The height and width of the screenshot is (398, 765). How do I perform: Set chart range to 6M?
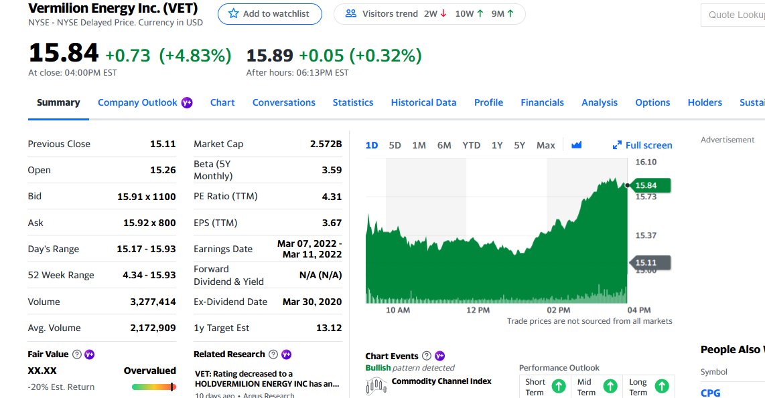tap(444, 145)
